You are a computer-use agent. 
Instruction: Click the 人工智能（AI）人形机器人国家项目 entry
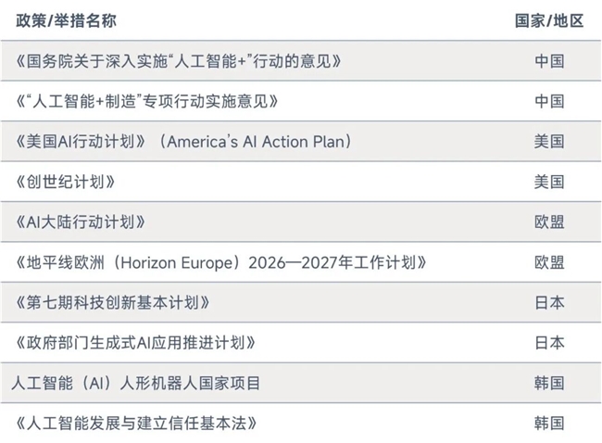[x=136, y=383]
